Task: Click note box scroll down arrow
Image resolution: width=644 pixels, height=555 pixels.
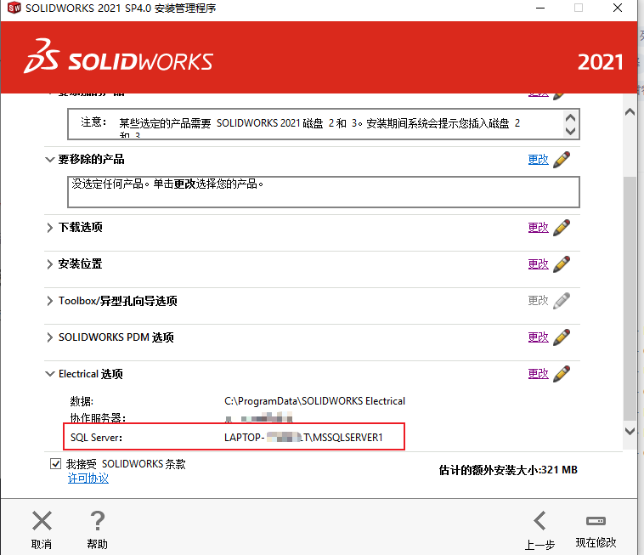Action: pyautogui.click(x=570, y=131)
